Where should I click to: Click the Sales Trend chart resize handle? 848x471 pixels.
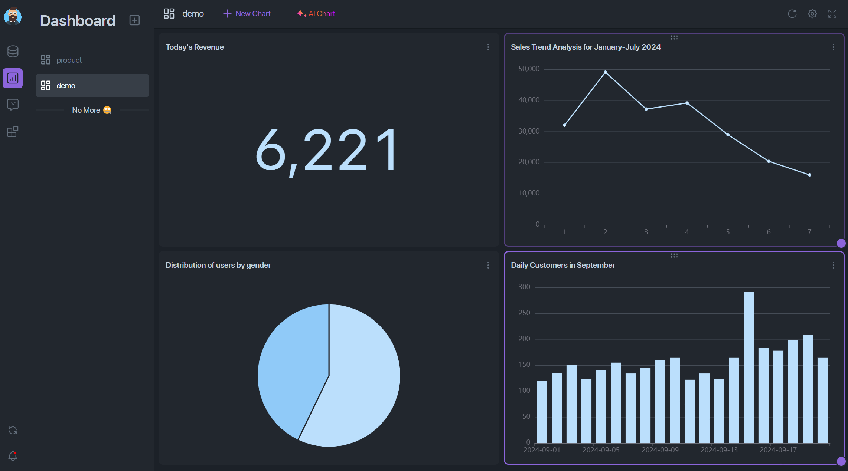pos(841,243)
